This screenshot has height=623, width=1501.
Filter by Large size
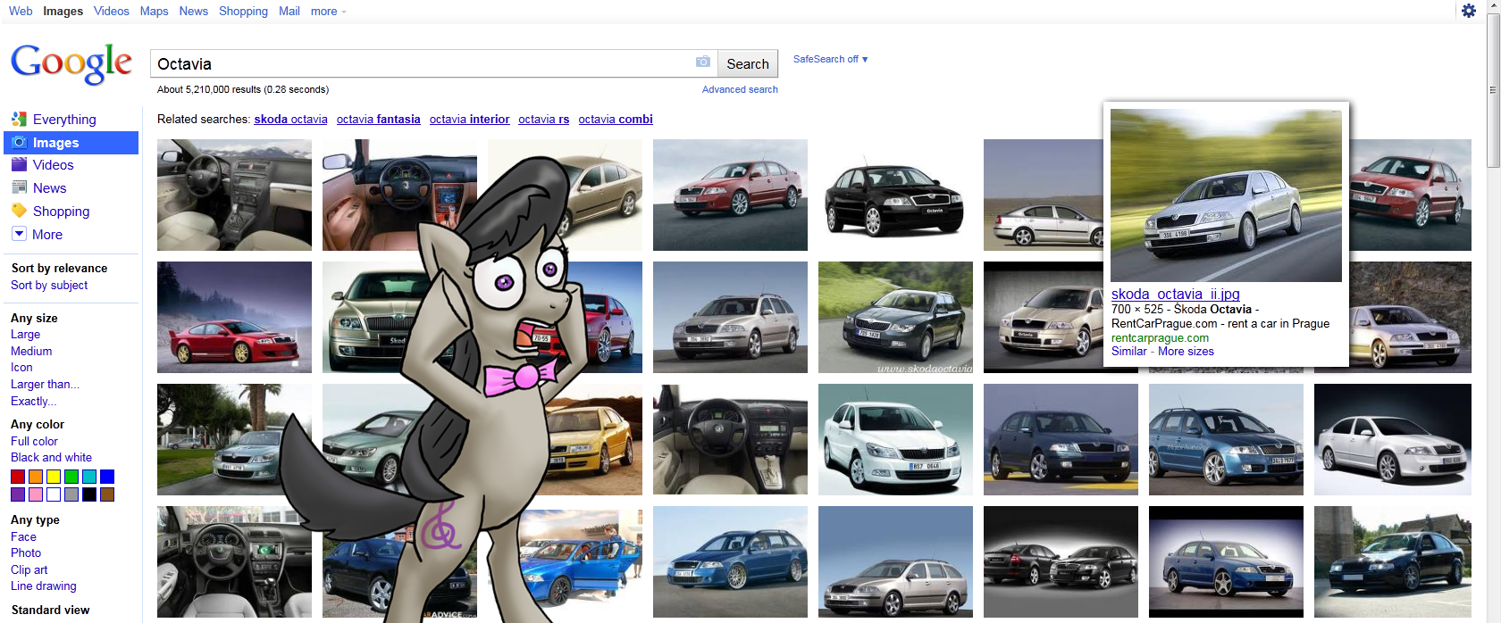[25, 334]
